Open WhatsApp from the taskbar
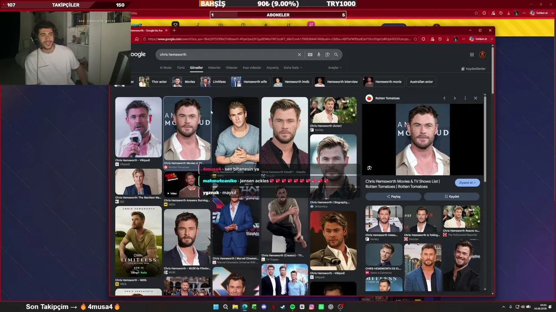Screen dimensions: 556x312 [x=321, y=307]
